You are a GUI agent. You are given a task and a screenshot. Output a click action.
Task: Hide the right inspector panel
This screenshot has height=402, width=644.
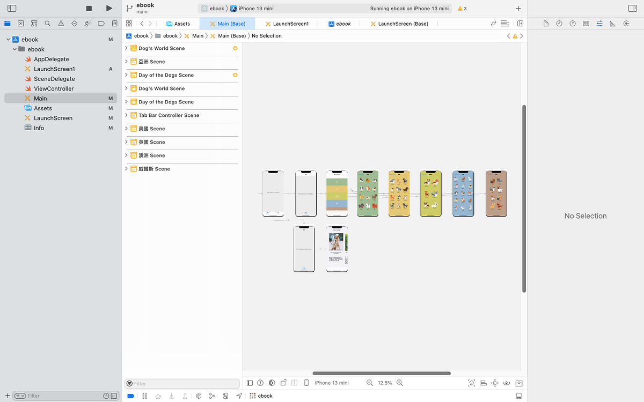click(632, 8)
